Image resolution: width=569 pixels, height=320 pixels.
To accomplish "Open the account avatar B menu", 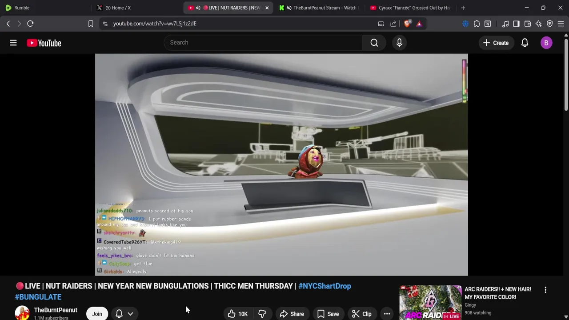I will [546, 43].
